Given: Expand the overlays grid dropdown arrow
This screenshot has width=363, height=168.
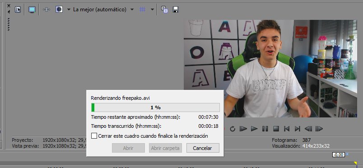Looking at the screenshot, I should point(152,10).
